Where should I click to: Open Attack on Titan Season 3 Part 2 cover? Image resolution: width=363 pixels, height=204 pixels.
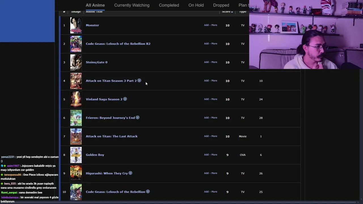pyautogui.click(x=76, y=81)
